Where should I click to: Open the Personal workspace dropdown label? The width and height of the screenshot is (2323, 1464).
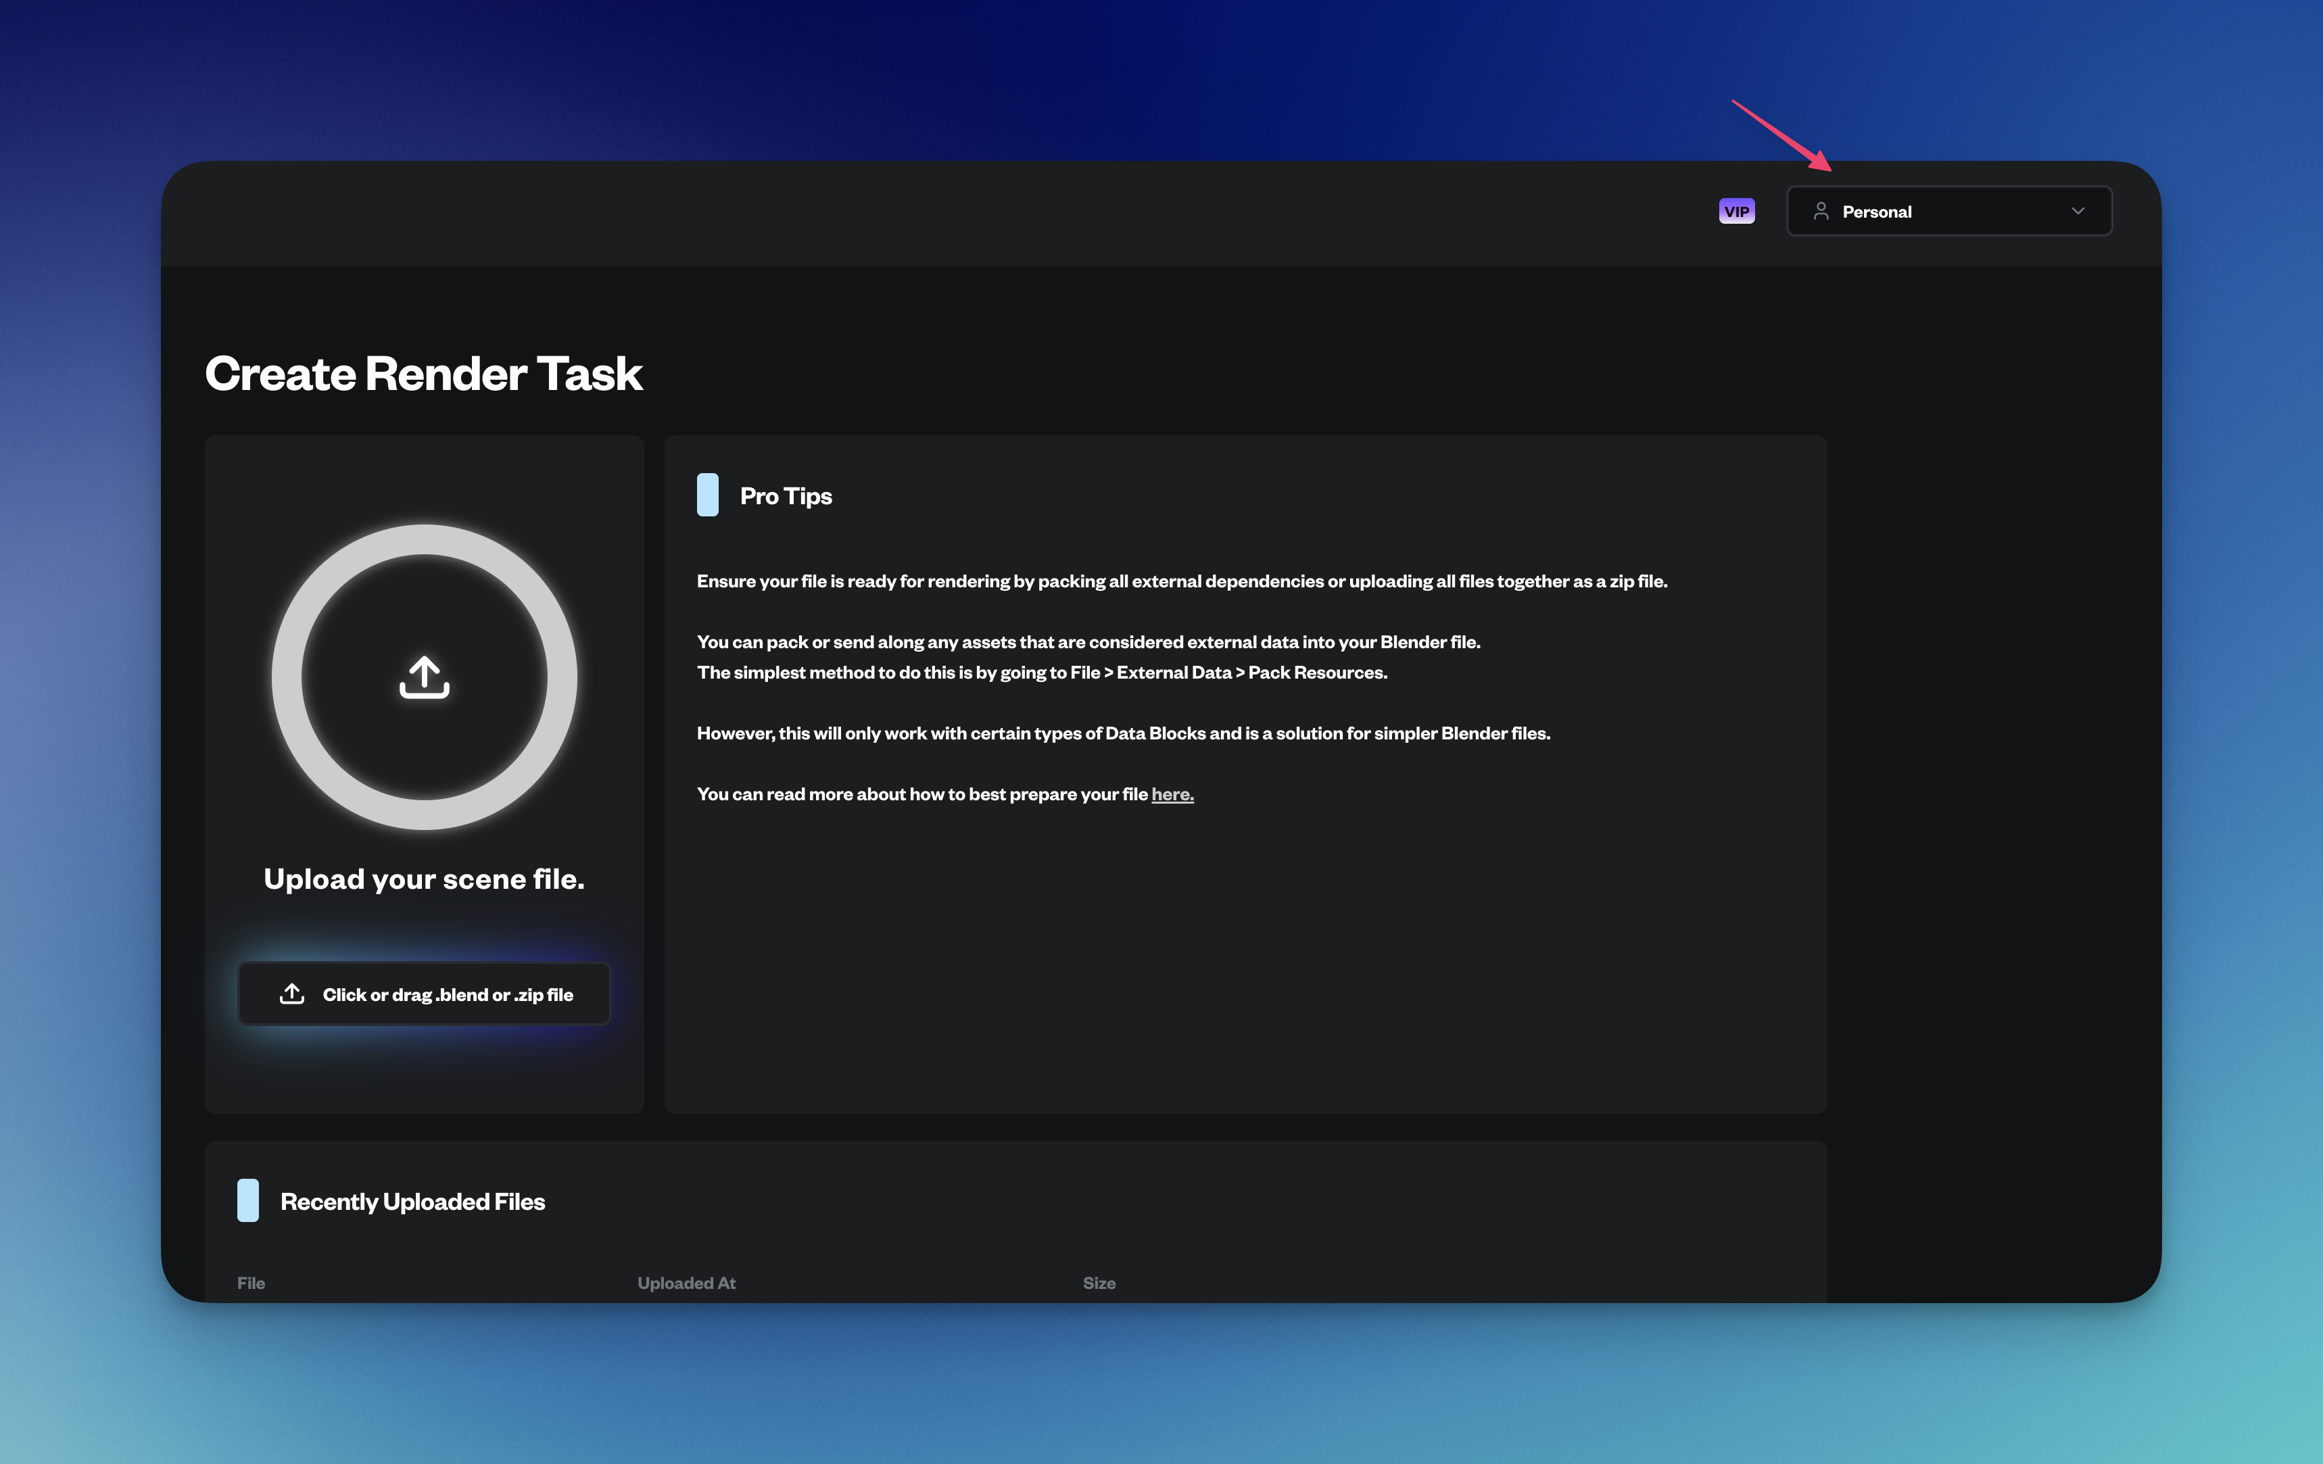point(1876,212)
